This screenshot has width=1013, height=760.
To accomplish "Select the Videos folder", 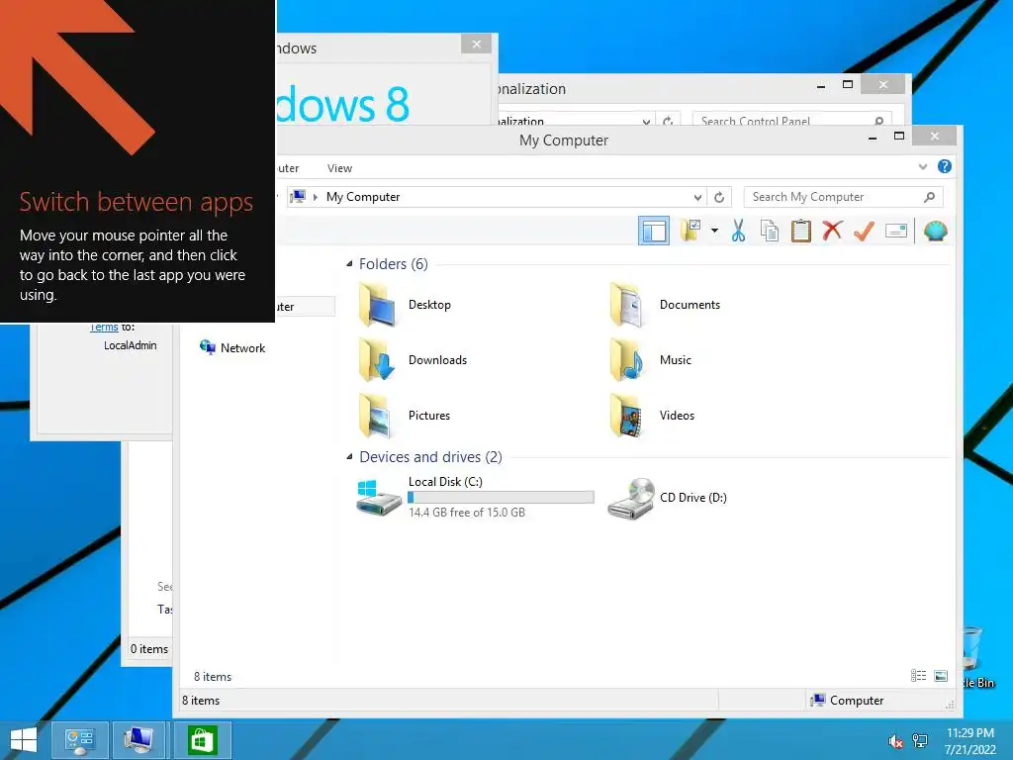I will pyautogui.click(x=653, y=416).
